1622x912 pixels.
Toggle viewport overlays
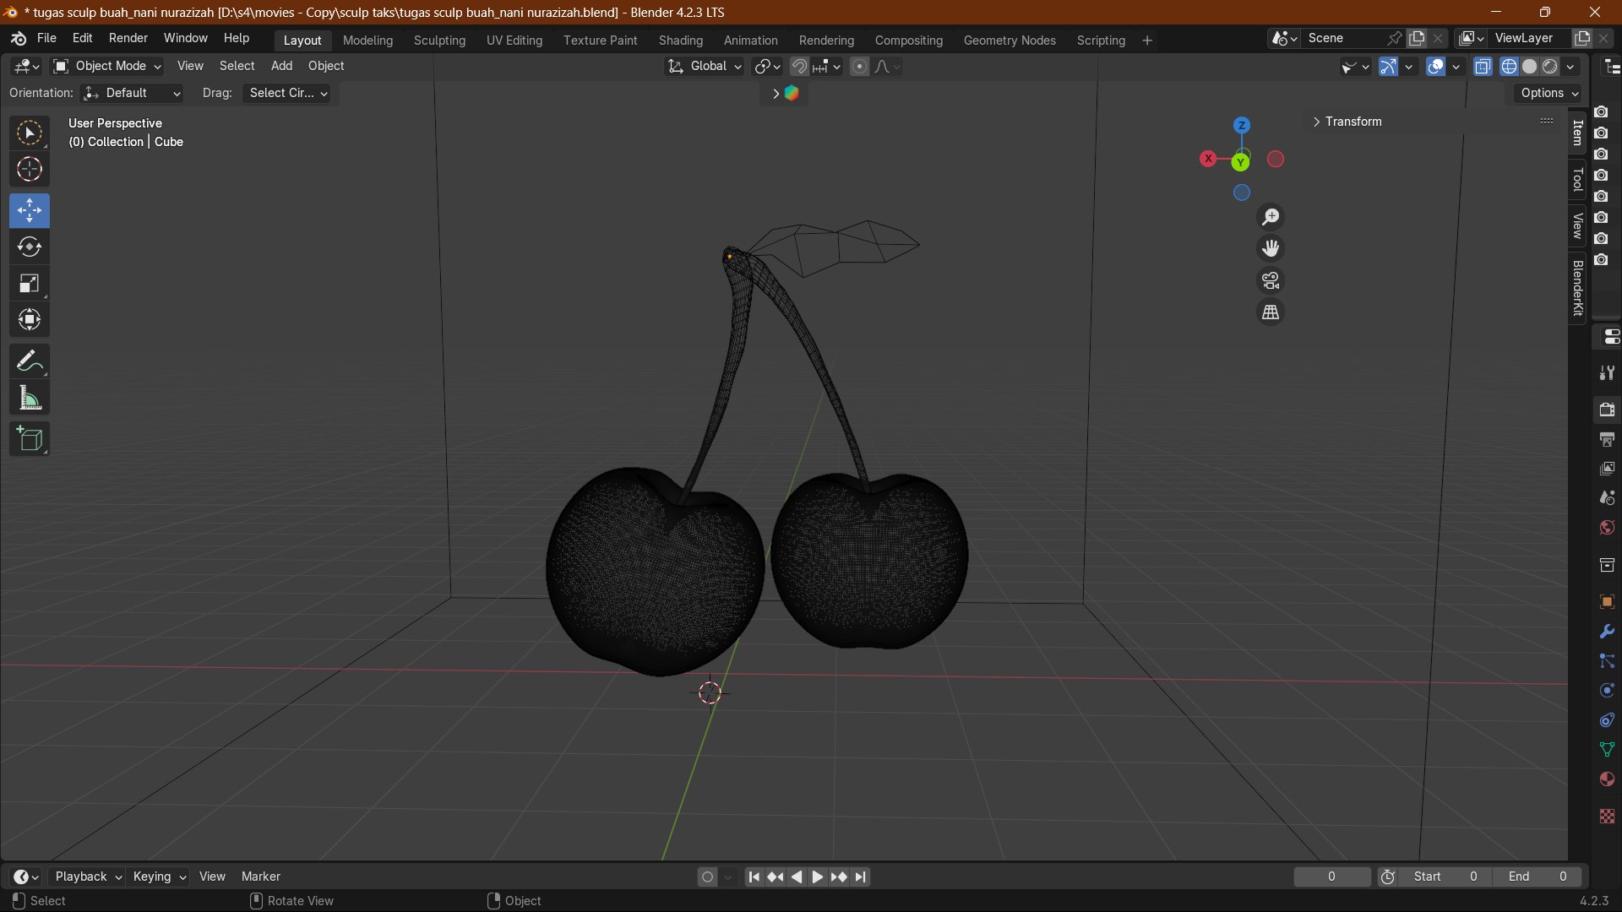(1435, 66)
